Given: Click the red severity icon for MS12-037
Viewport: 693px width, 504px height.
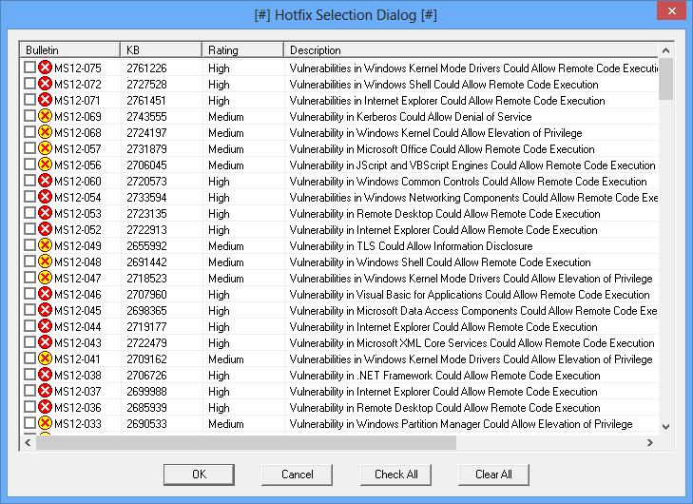Looking at the screenshot, I should click(x=45, y=391).
